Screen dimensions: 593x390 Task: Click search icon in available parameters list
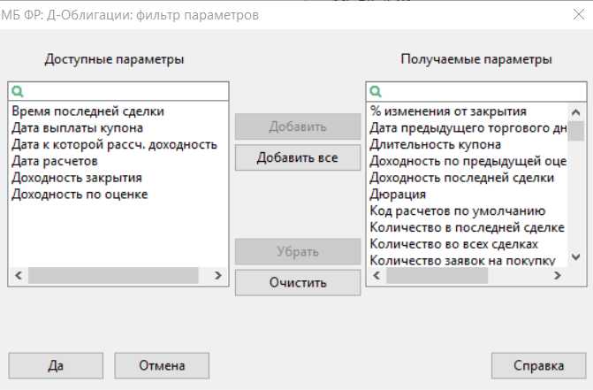[17, 91]
